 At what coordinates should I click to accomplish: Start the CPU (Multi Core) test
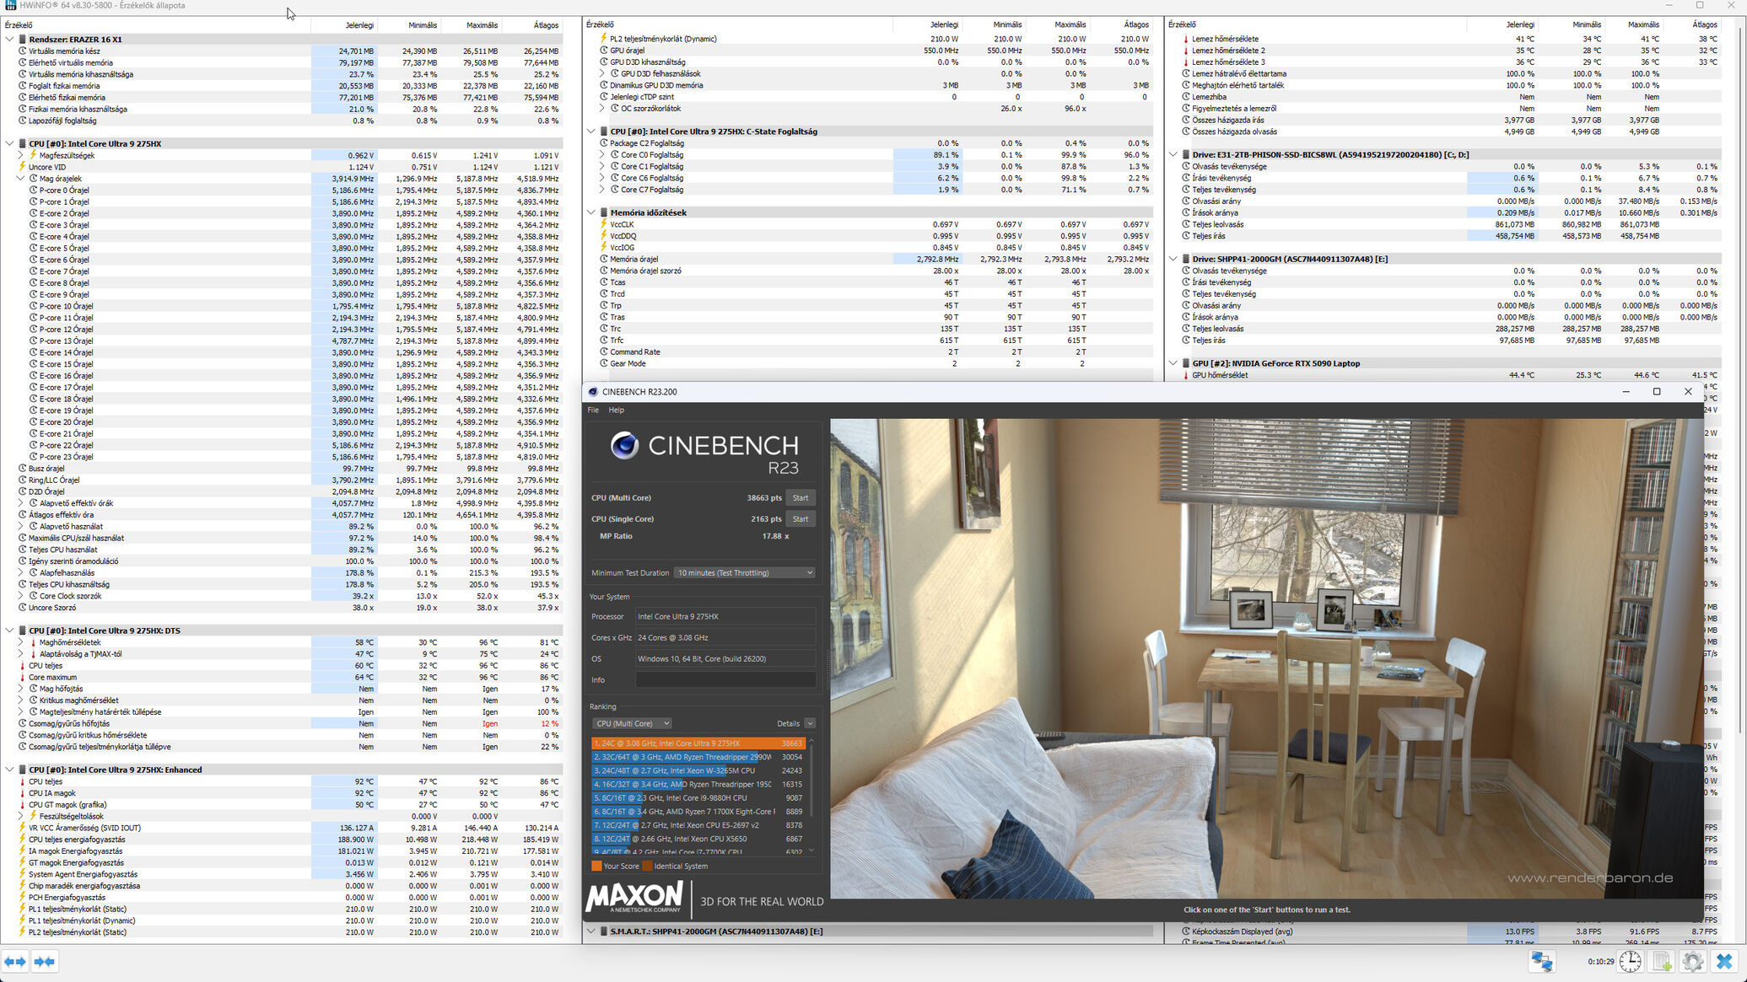[800, 498]
